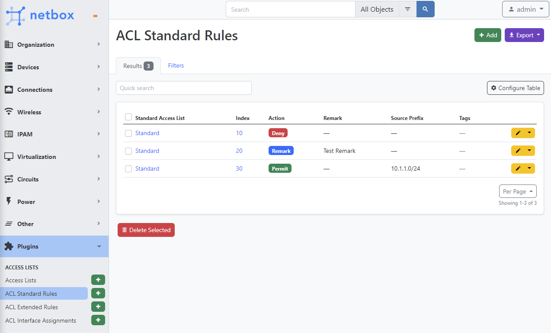Click plus icon next to ACL Standard Rules
This screenshot has width=551, height=333.
(98, 294)
